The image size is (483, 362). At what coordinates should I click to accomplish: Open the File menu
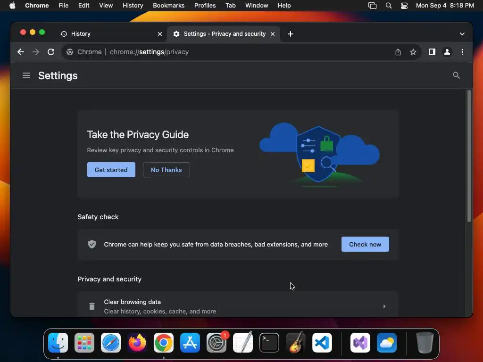[64, 6]
